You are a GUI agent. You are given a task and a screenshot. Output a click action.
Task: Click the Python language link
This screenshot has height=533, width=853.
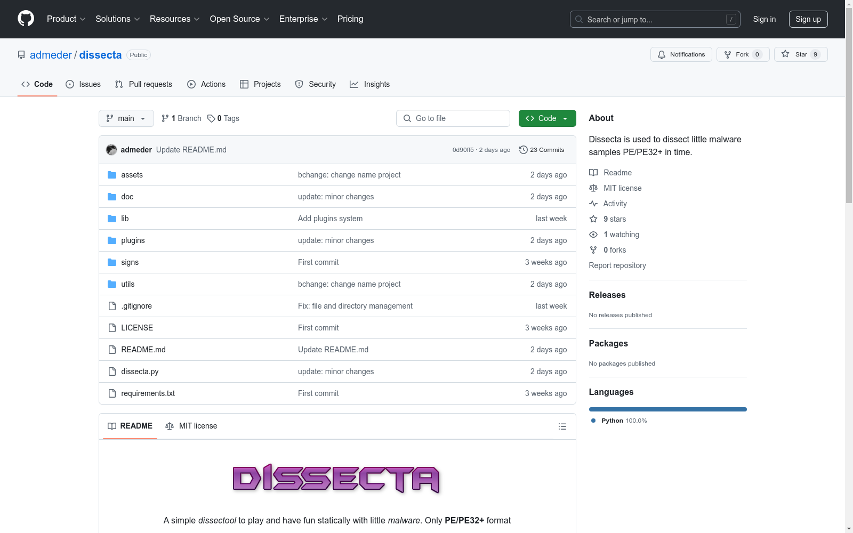619,421
